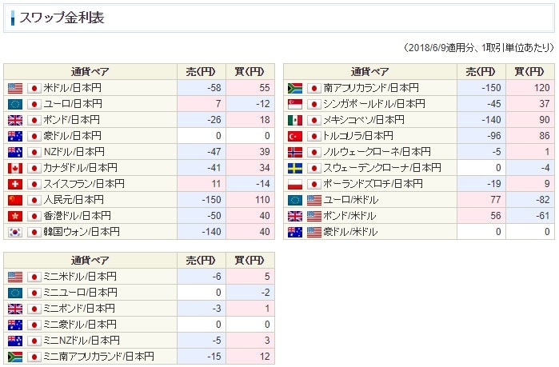Click the カナダドル/日本円 pair name
The width and height of the screenshot is (559, 367).
(81, 168)
